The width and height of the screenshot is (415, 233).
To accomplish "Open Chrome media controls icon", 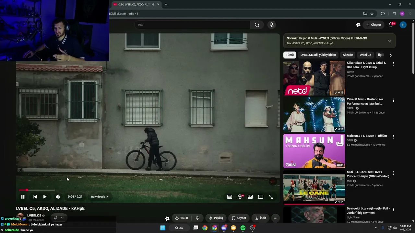I will pyautogui.click(x=394, y=14).
